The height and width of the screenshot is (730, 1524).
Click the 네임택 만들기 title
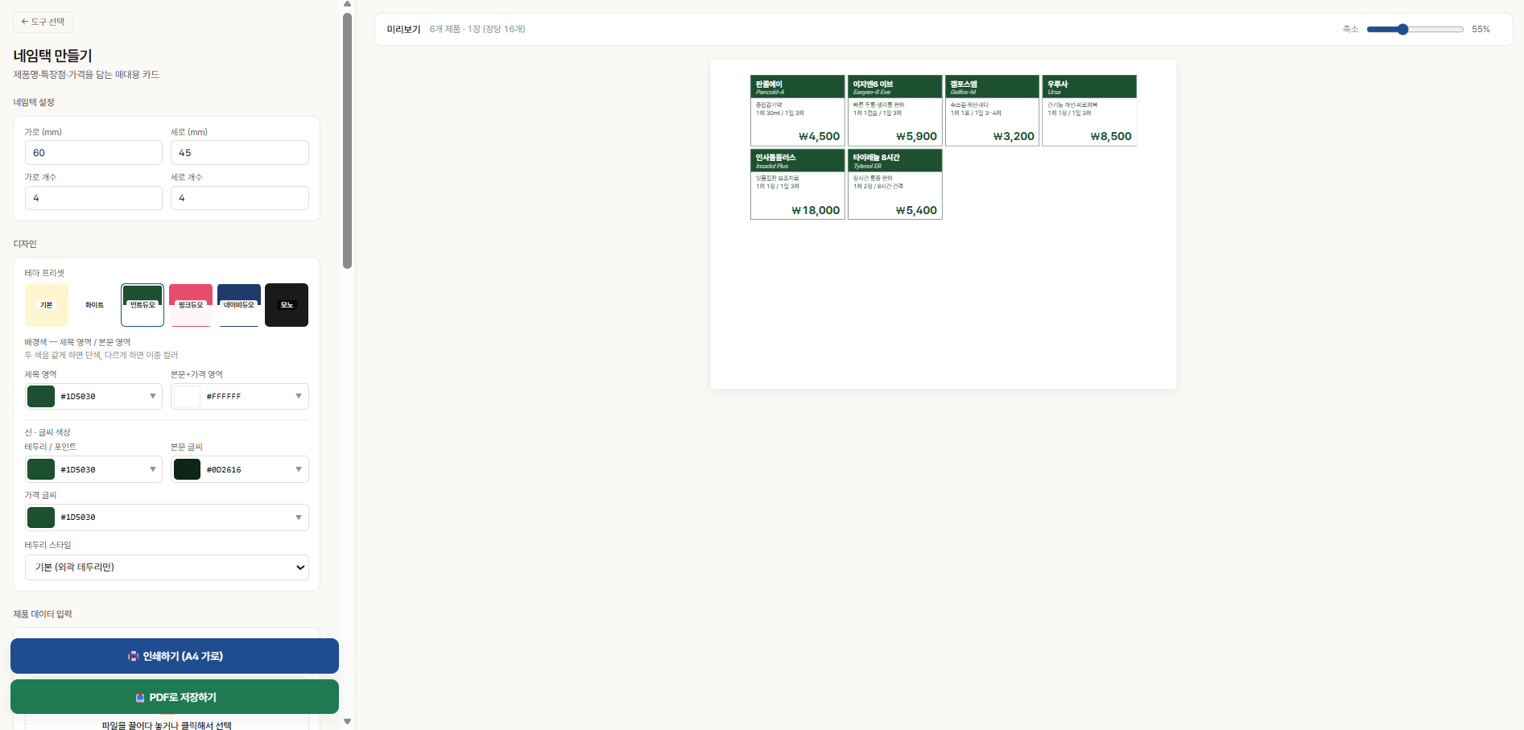tap(53, 56)
